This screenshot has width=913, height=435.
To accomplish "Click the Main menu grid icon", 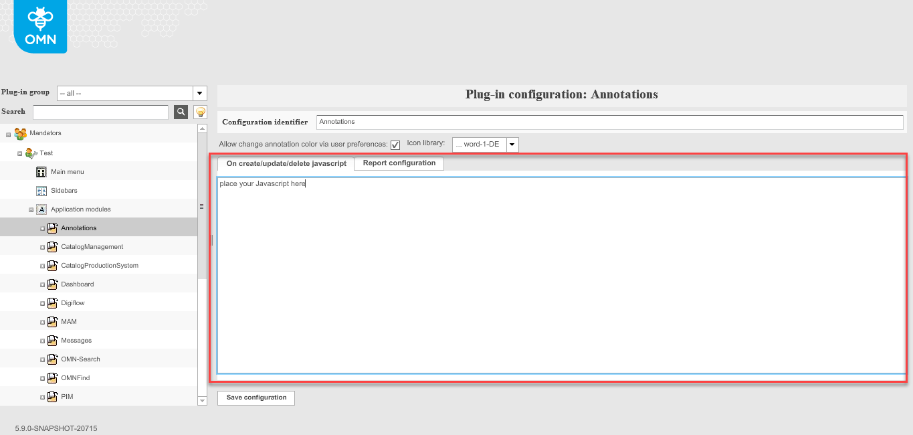I will tap(41, 171).
